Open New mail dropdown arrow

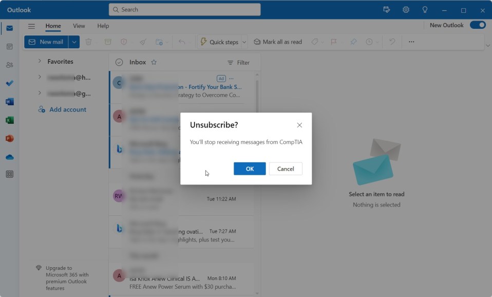pyautogui.click(x=74, y=42)
